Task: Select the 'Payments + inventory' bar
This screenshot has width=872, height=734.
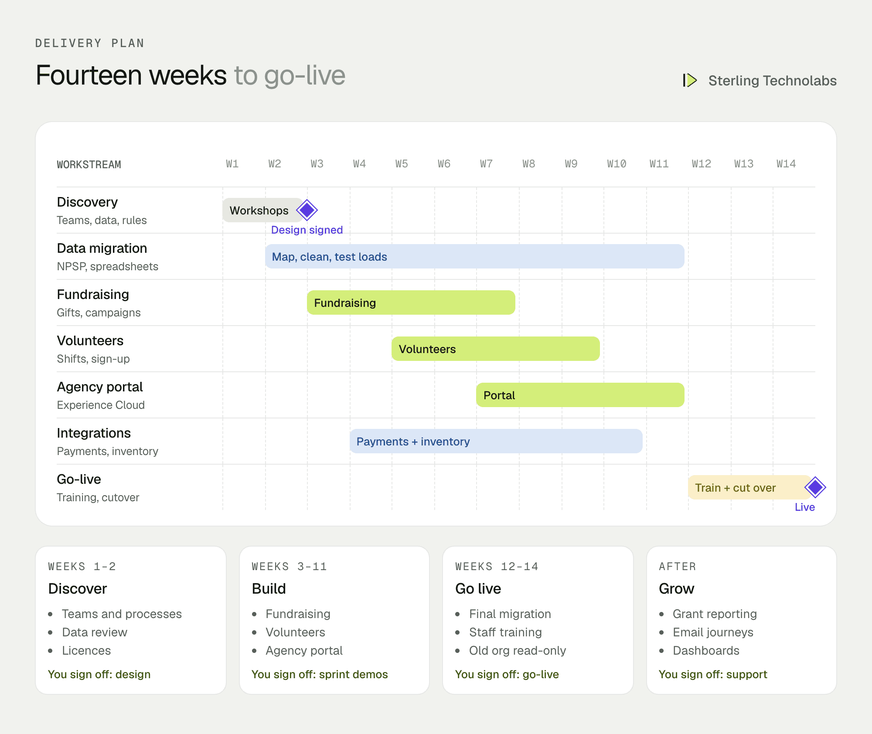Action: click(x=496, y=441)
